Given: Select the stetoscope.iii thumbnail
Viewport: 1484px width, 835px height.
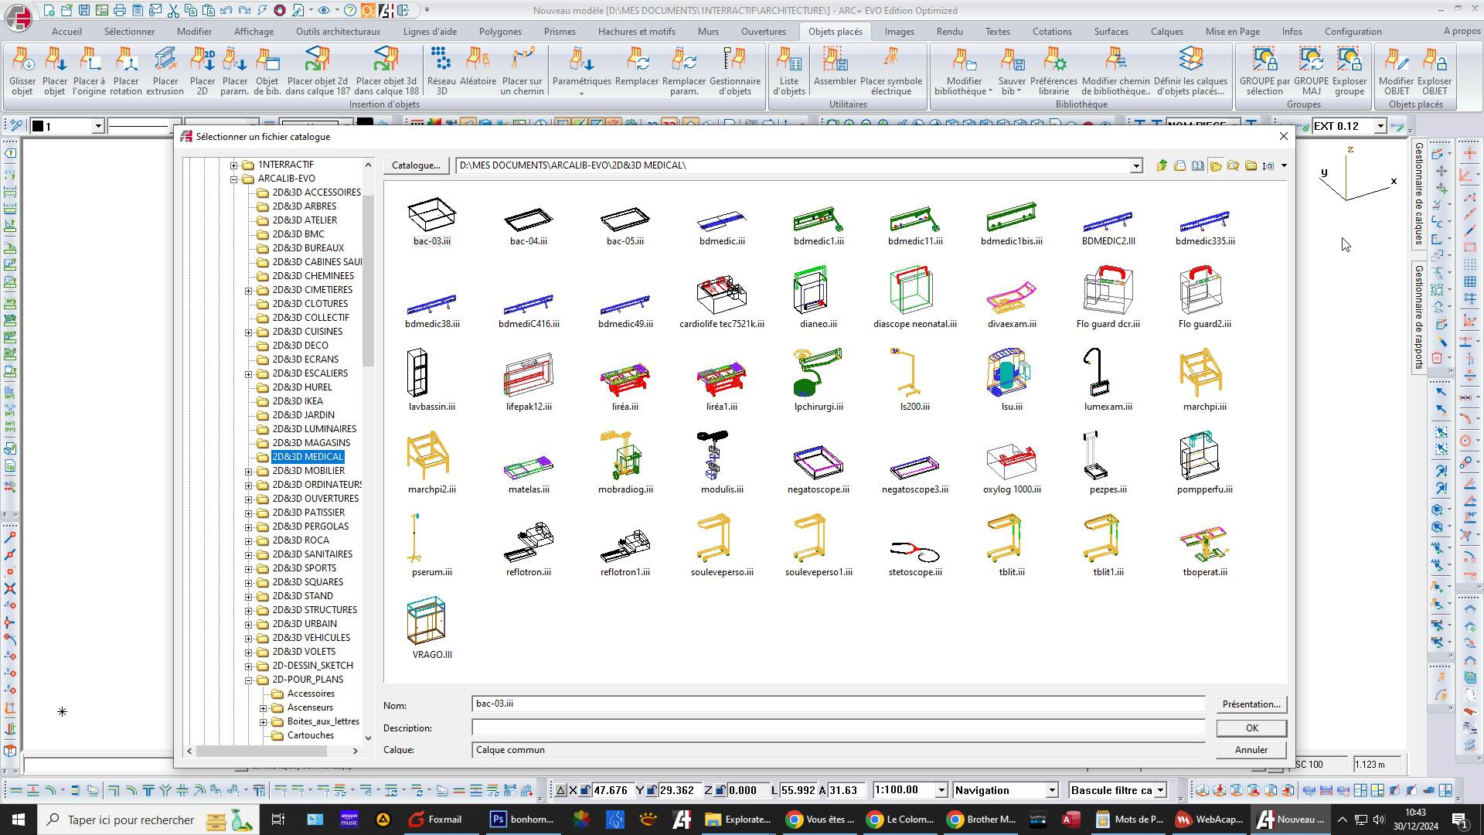Looking at the screenshot, I should click(x=914, y=550).
